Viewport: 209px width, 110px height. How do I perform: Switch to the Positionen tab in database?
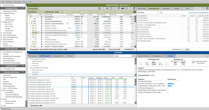point(69,56)
